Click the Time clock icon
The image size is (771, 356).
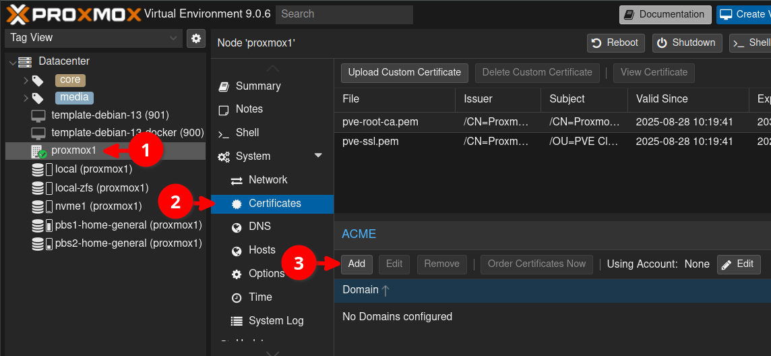click(237, 297)
